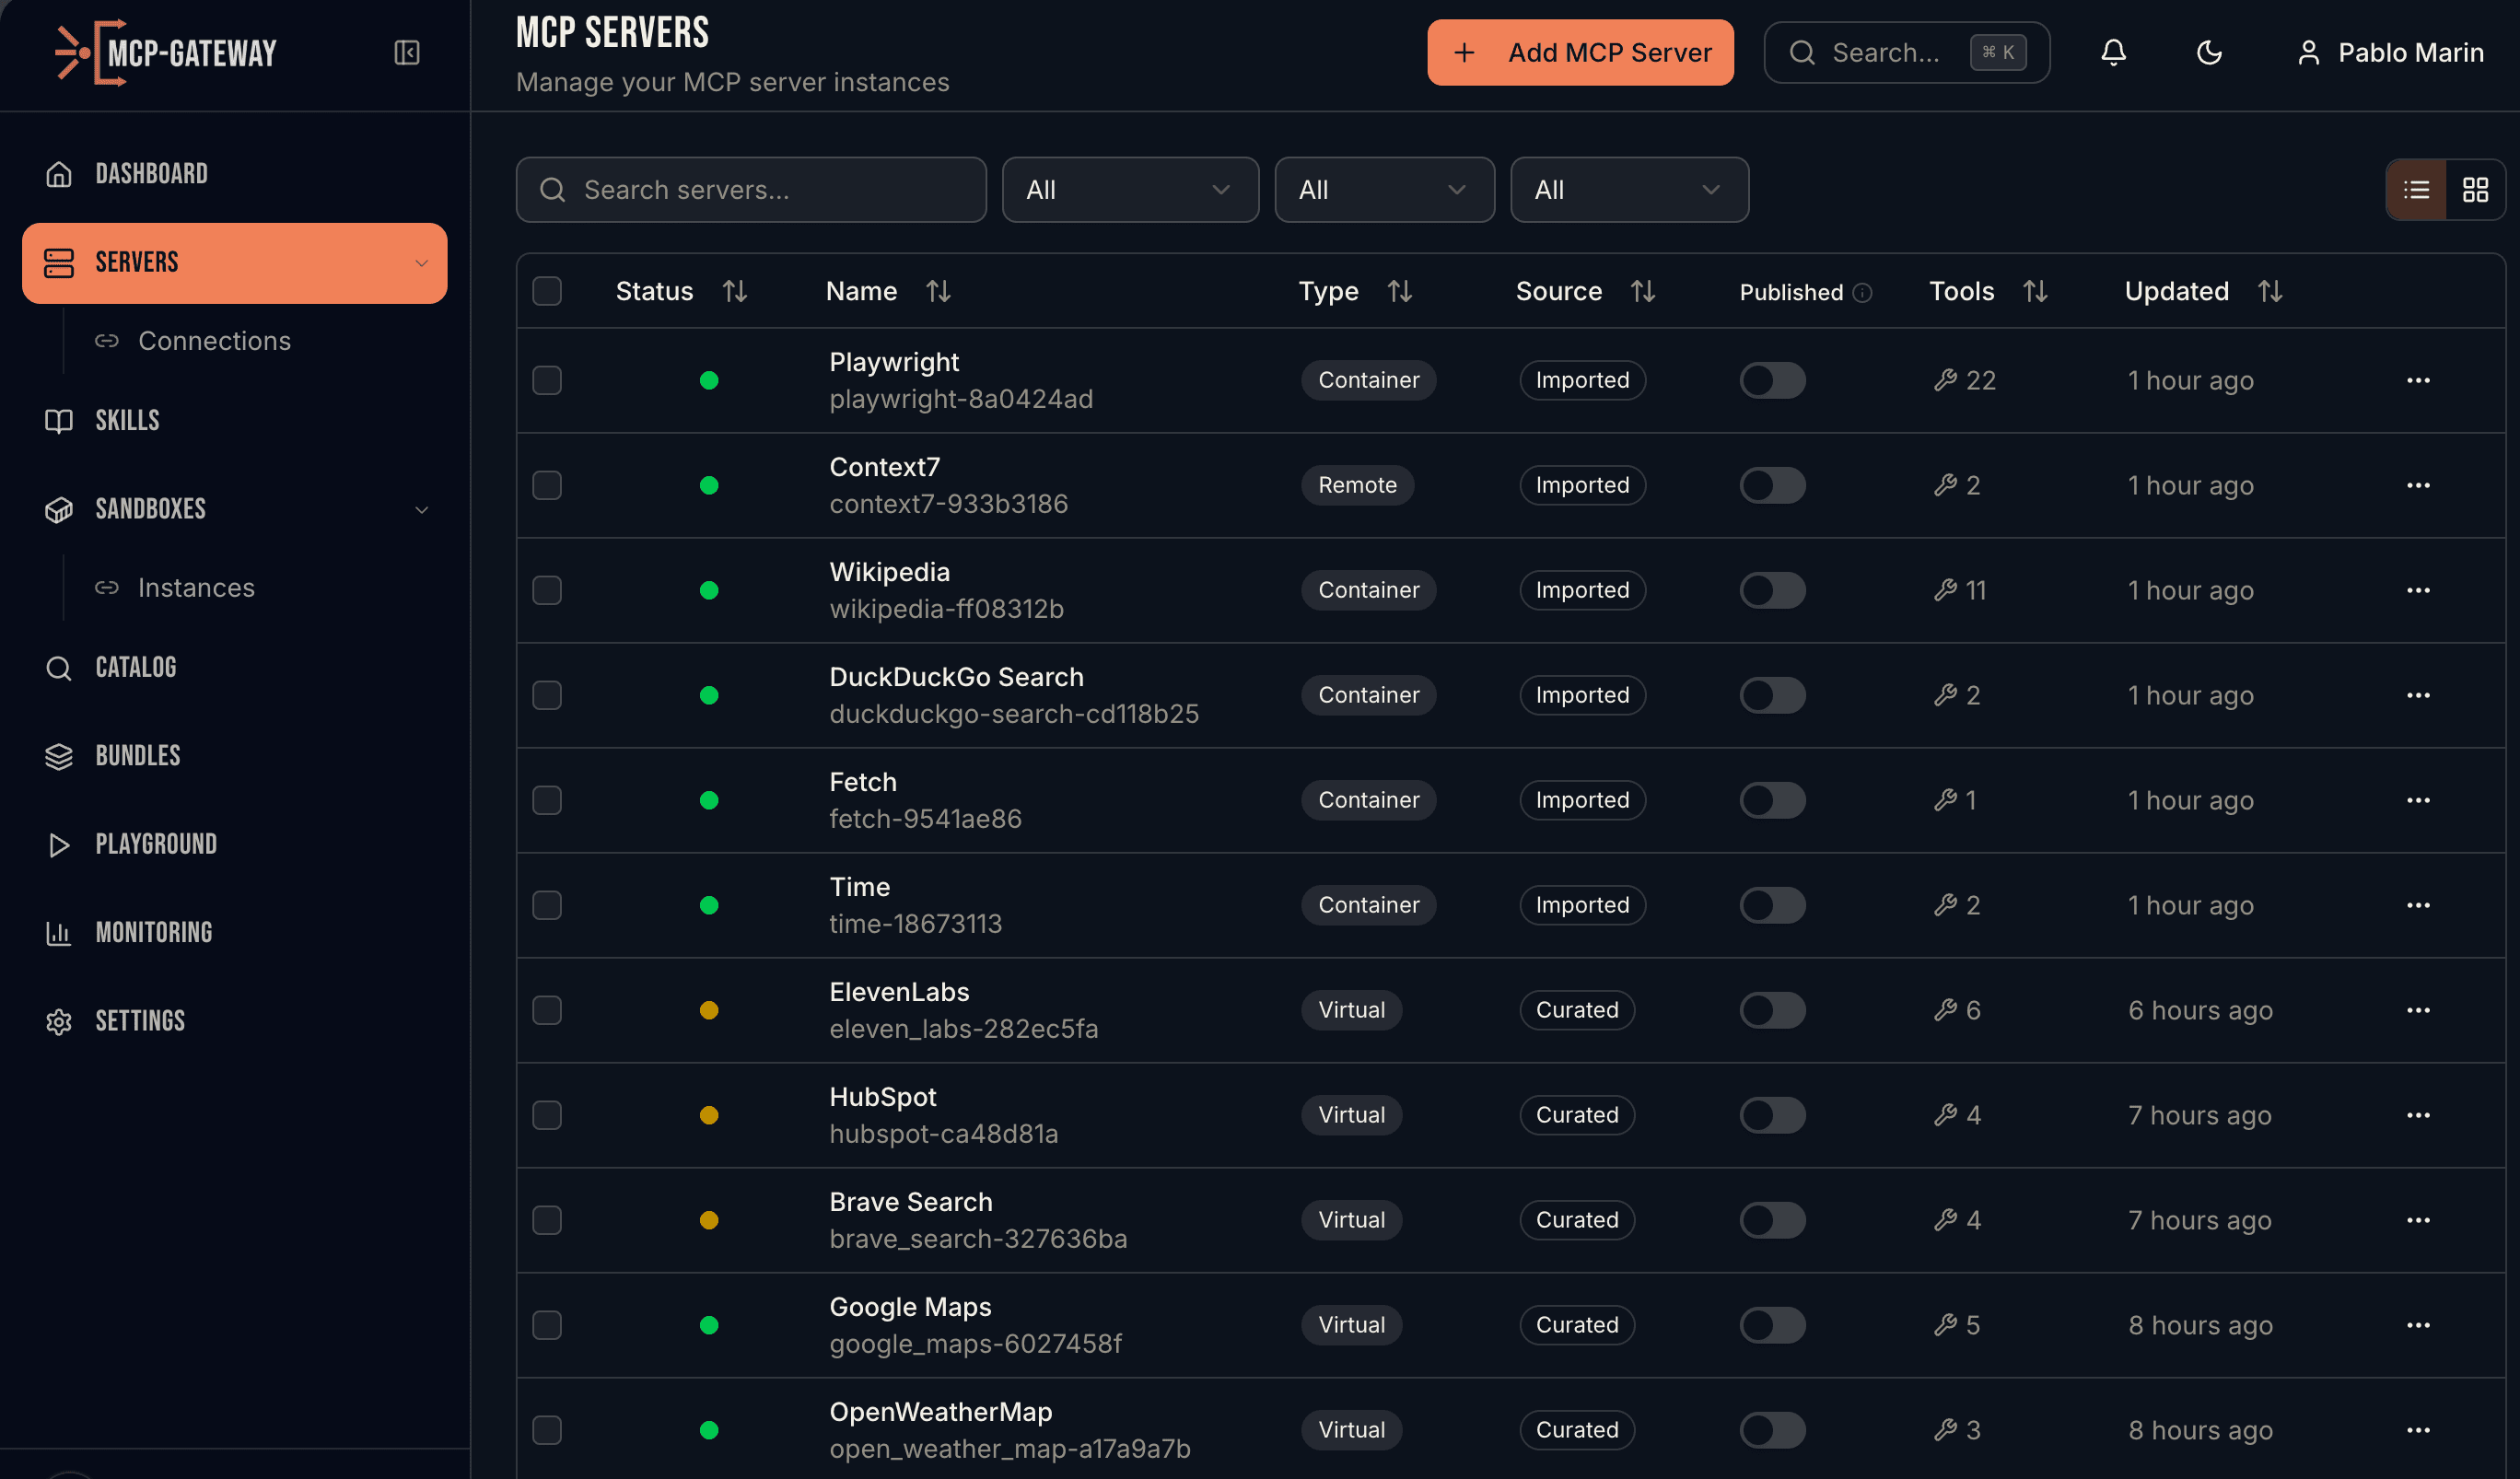Publish the Wikipedia server
The width and height of the screenshot is (2520, 1479).
point(1771,590)
